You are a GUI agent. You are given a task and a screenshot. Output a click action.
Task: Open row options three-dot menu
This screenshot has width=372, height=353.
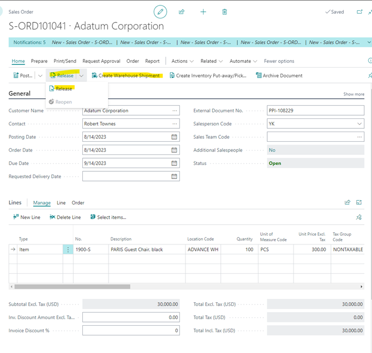point(68,249)
